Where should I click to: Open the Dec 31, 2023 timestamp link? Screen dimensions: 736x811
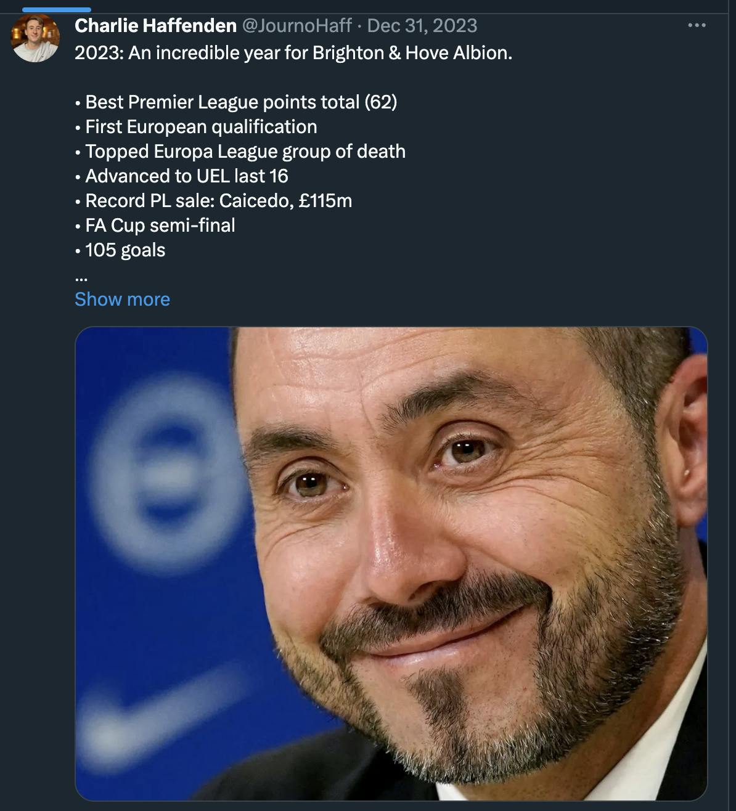tap(422, 25)
